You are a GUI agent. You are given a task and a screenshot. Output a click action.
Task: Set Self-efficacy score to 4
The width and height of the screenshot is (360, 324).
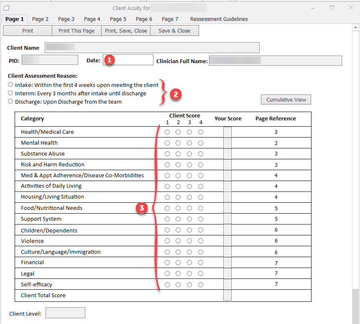point(200,284)
